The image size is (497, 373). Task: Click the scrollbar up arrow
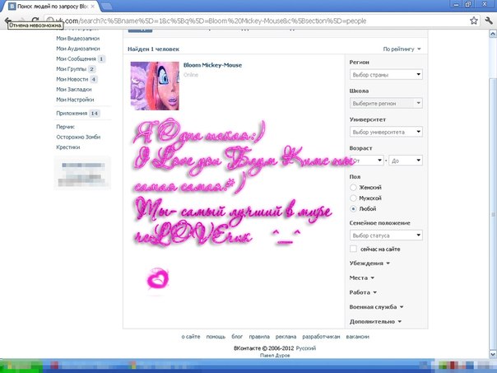(x=493, y=33)
